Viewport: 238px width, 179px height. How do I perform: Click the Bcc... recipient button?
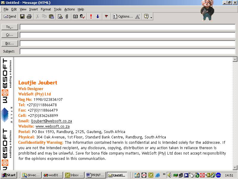[x=10, y=43]
